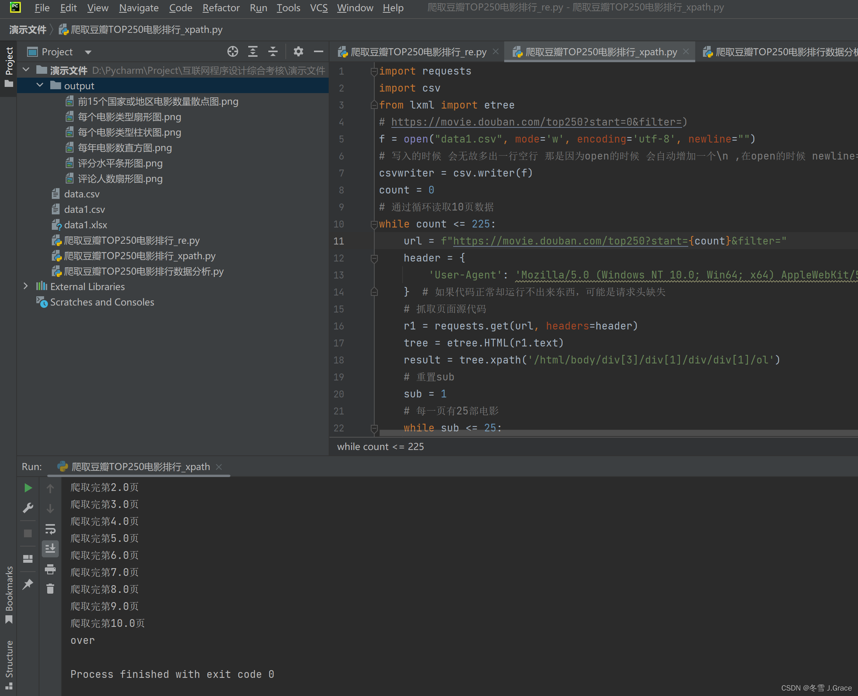Select data1.xlsx in the Project tree

85,224
